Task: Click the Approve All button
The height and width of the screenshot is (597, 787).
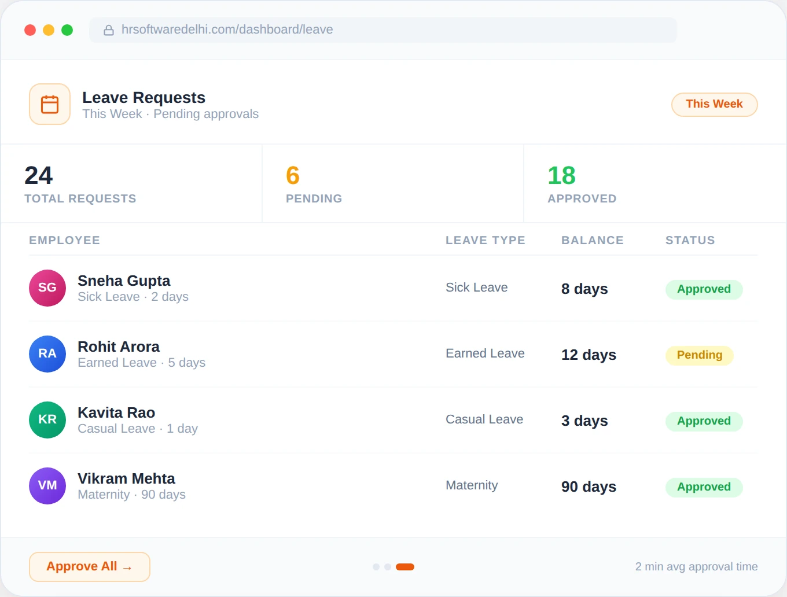Action: tap(89, 567)
